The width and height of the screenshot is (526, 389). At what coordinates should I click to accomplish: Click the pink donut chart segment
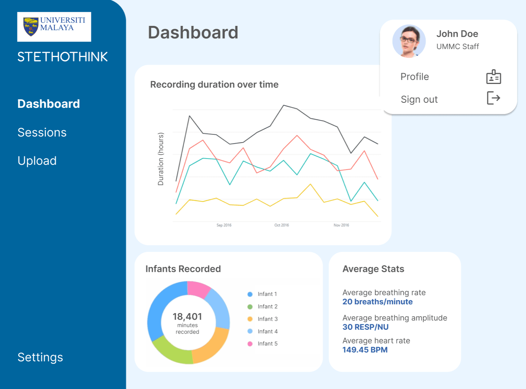(198, 289)
